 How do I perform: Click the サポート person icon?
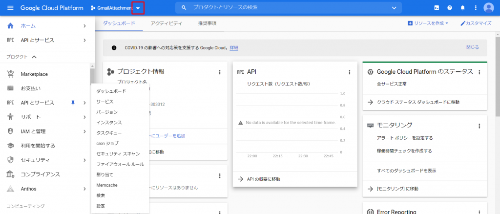[11, 117]
